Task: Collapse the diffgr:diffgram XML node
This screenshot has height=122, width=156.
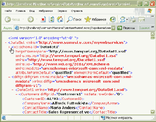Action: 9,77
